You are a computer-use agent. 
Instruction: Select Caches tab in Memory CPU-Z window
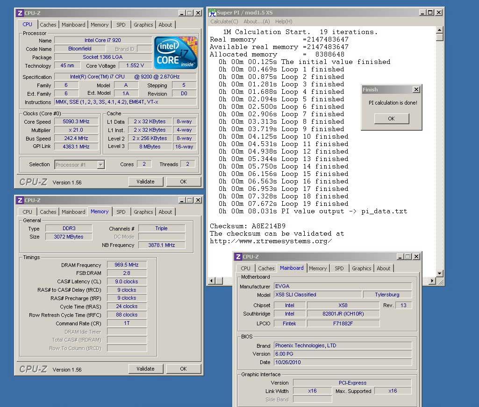[48, 212]
